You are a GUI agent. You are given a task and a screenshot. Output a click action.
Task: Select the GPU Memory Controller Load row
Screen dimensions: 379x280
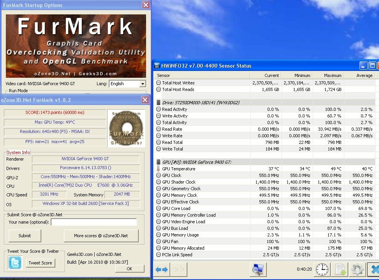click(x=265, y=215)
